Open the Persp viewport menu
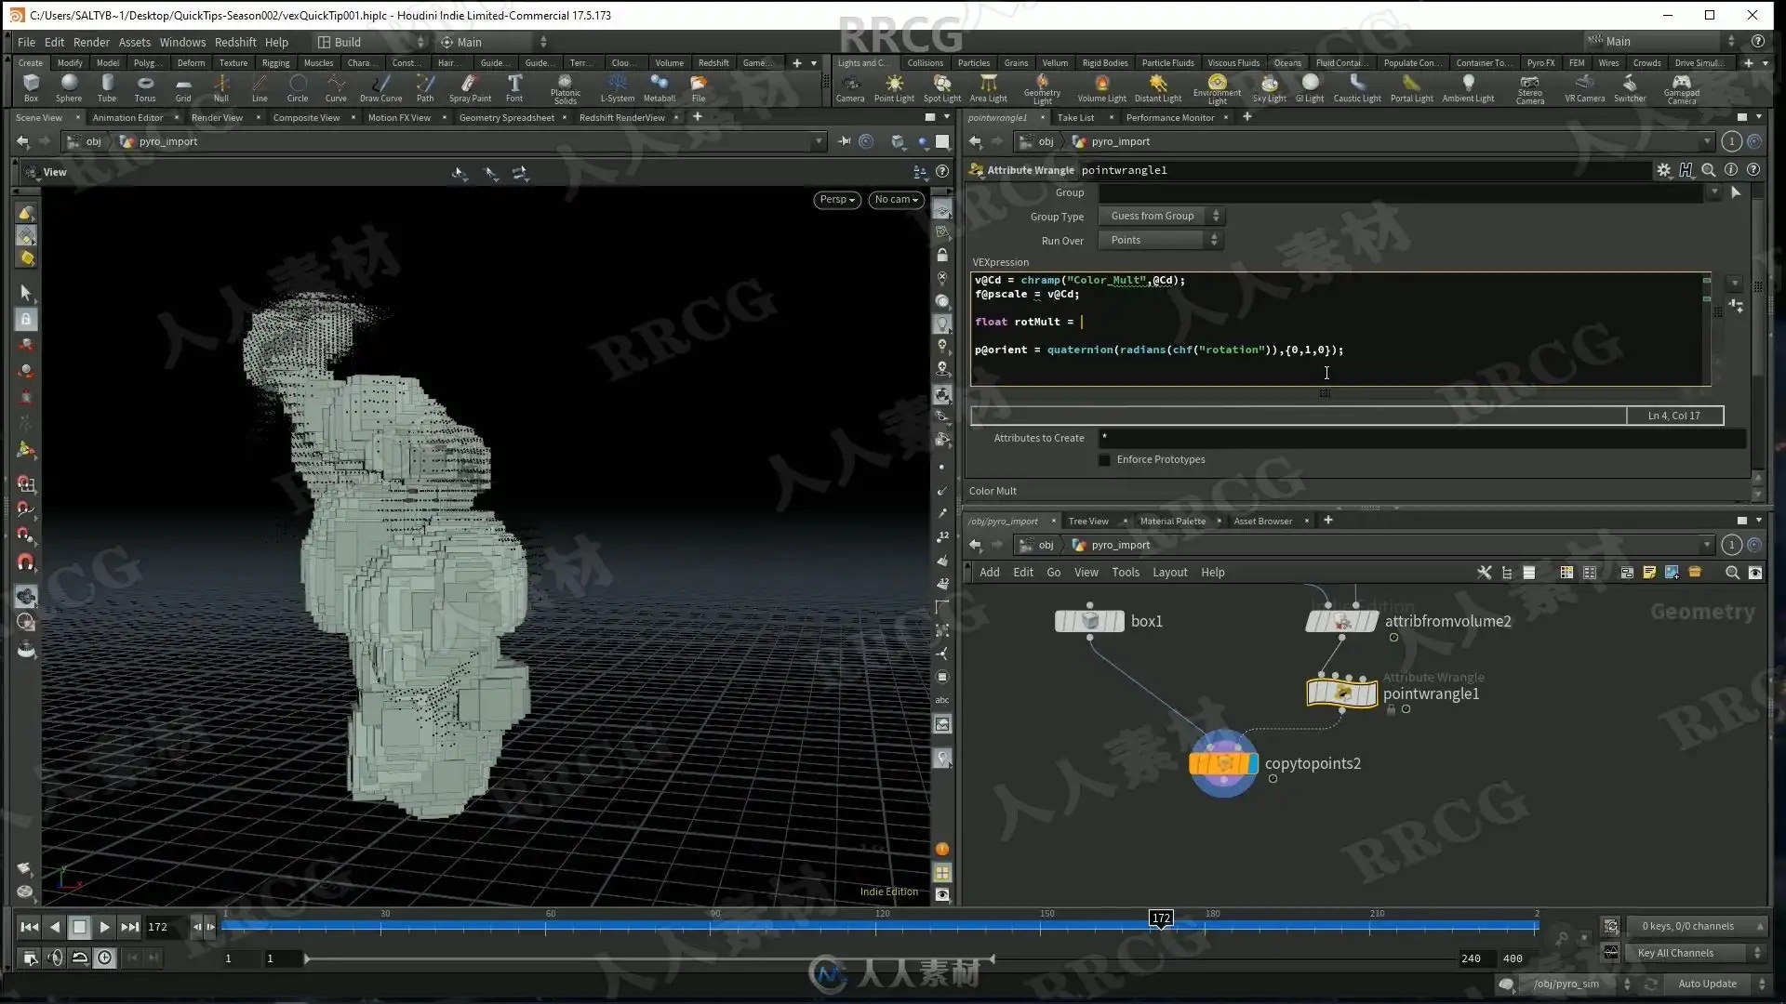The image size is (1786, 1004). pos(836,199)
